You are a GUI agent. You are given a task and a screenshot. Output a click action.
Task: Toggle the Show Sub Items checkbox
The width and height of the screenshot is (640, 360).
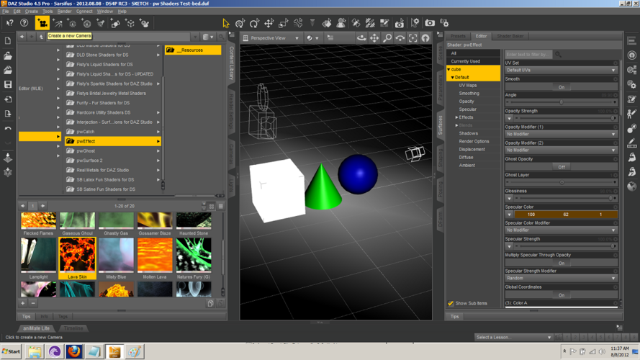point(451,303)
